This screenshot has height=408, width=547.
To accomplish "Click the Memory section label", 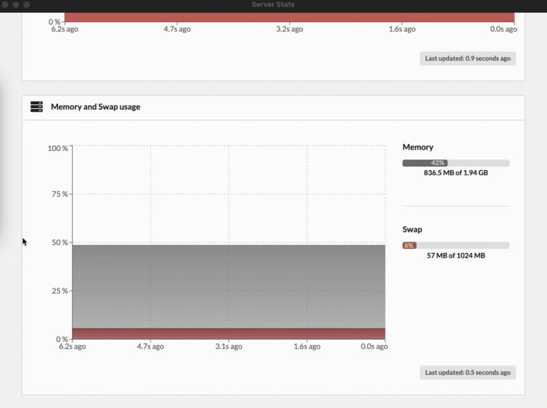I will click(417, 147).
